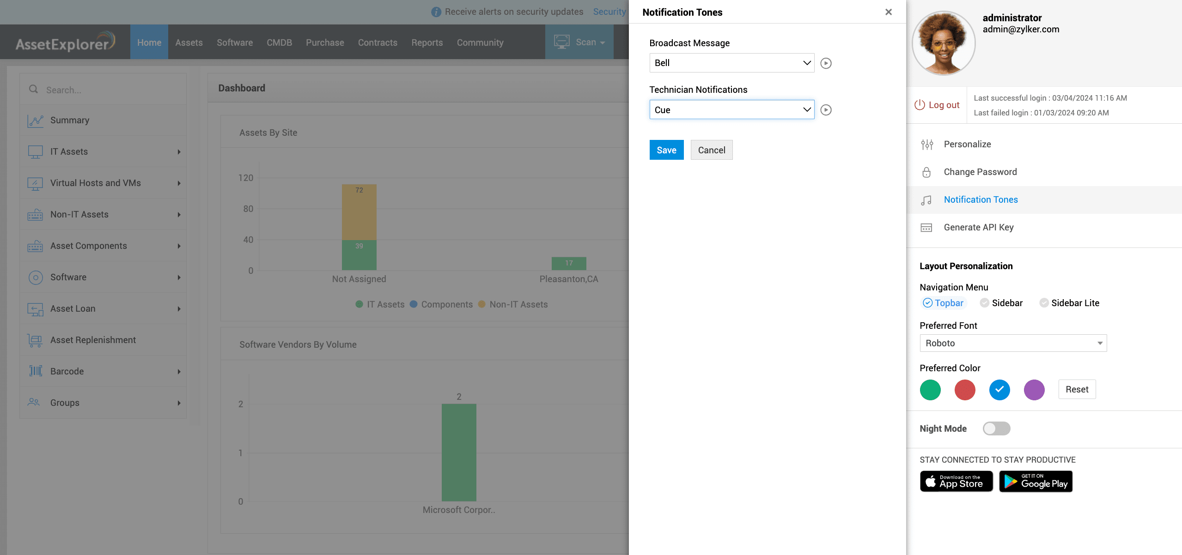Click the Log out power icon
Viewport: 1182px width, 555px height.
(920, 105)
